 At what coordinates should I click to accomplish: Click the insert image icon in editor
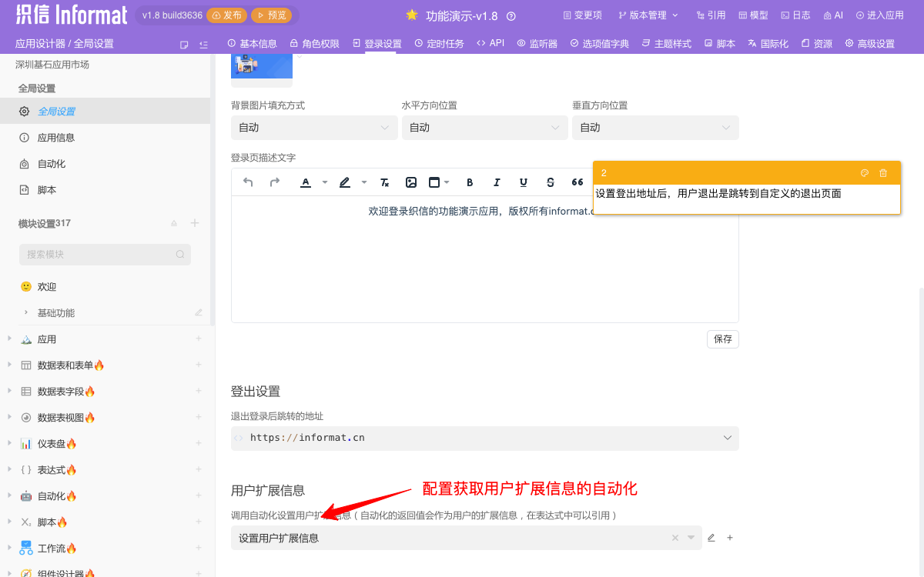tap(411, 182)
